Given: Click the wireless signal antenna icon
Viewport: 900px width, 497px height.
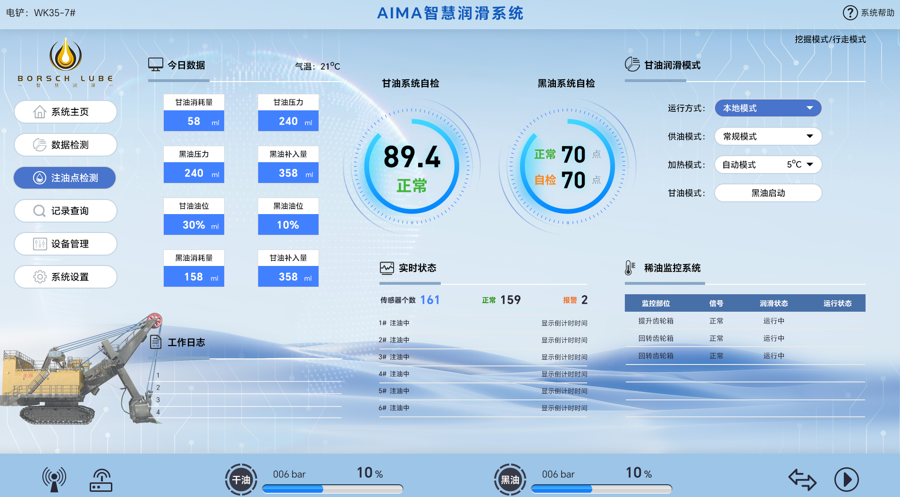Looking at the screenshot, I should pyautogui.click(x=54, y=480).
